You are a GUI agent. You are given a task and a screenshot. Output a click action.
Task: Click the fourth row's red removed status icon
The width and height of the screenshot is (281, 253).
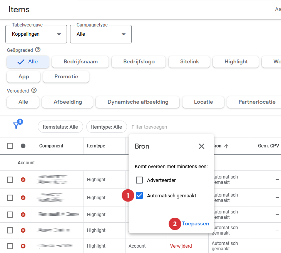coord(23,230)
